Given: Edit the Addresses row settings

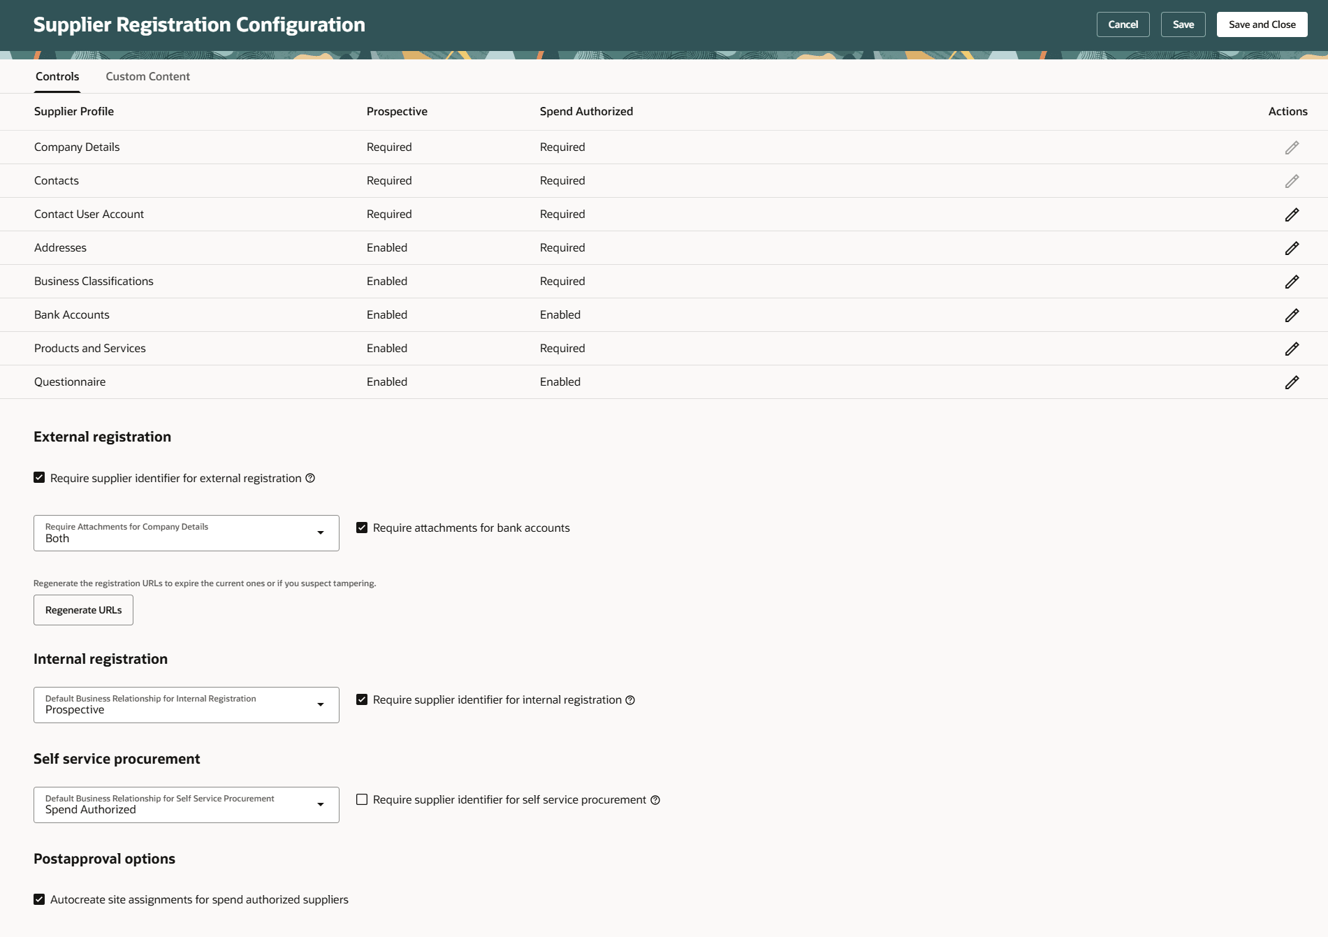Looking at the screenshot, I should (x=1292, y=247).
